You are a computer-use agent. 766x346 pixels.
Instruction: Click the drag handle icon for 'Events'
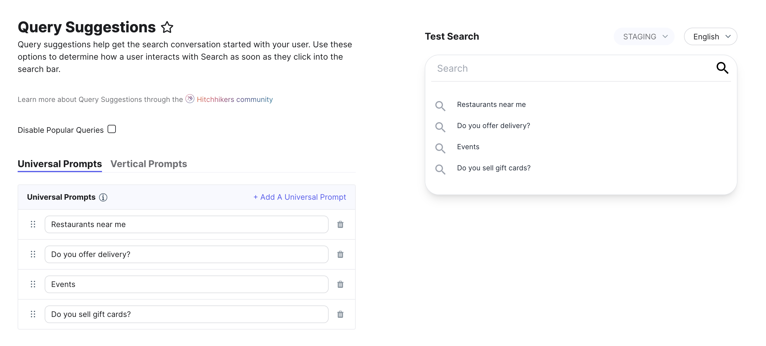coord(33,284)
